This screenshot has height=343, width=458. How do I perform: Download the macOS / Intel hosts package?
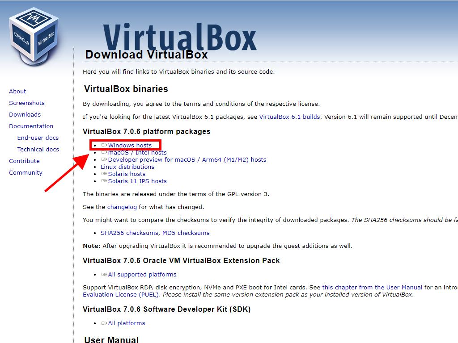click(x=137, y=152)
